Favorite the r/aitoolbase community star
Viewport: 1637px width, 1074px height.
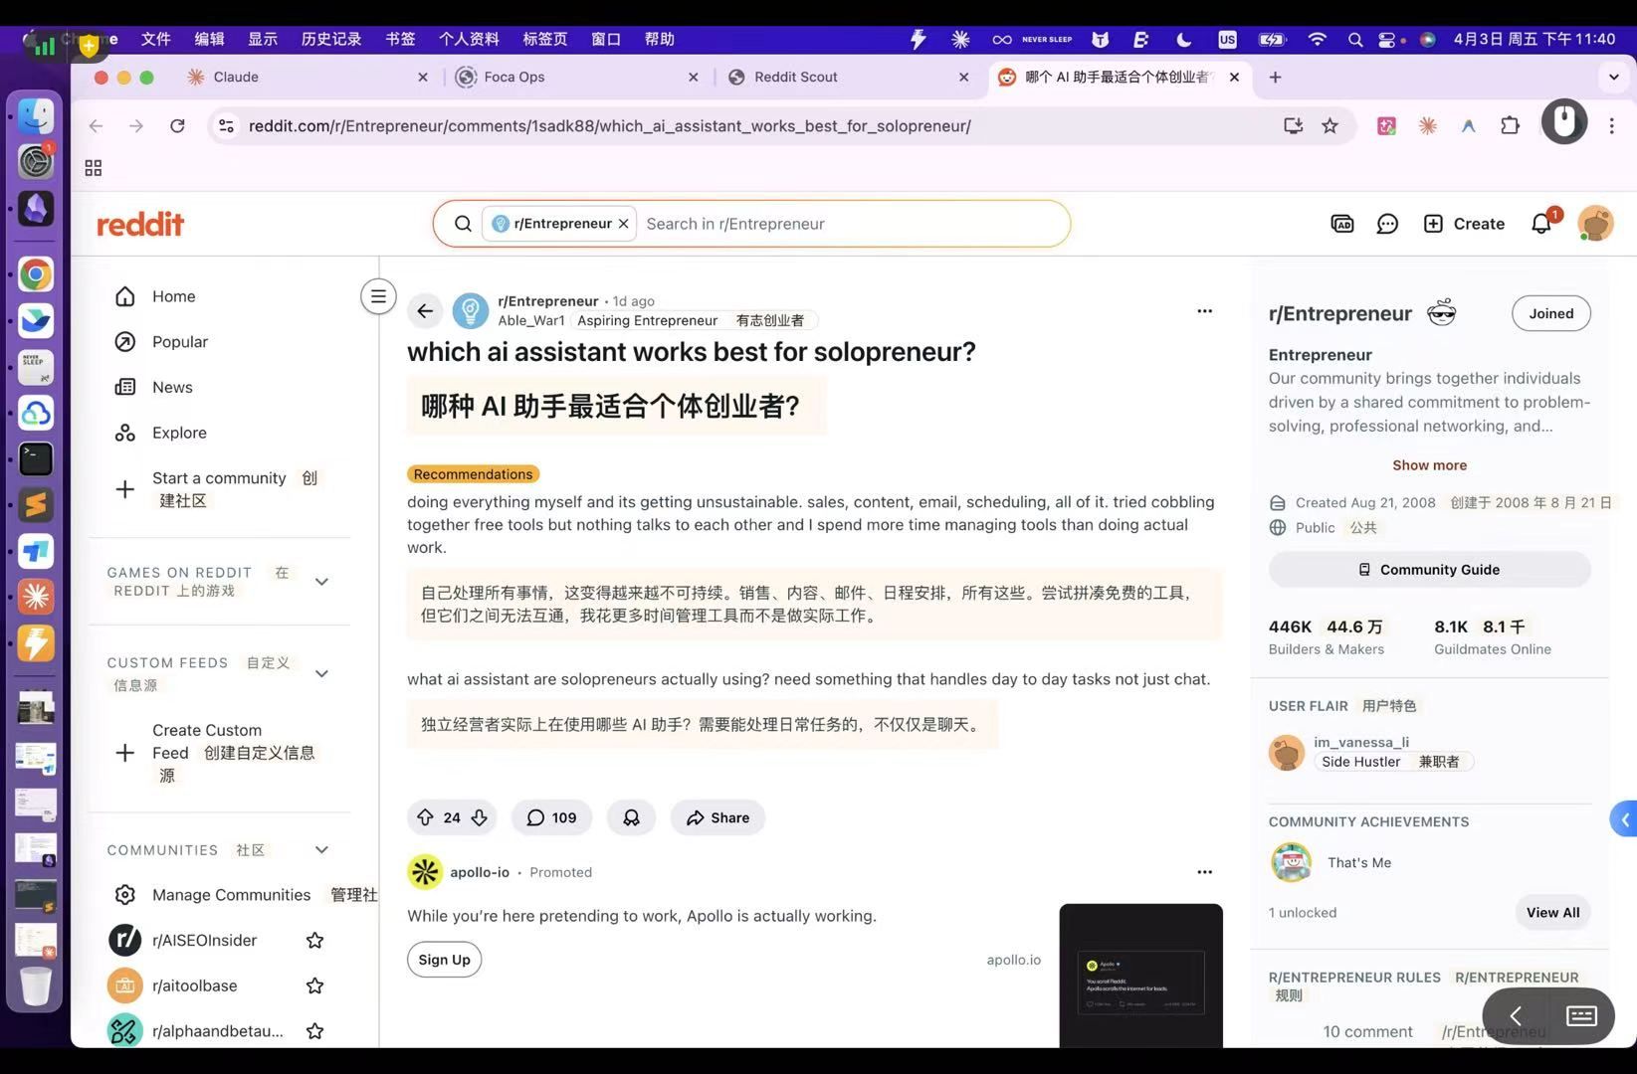pos(314,986)
